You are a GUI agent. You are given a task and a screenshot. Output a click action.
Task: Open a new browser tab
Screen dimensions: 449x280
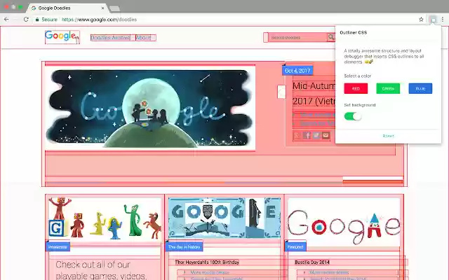(114, 9)
